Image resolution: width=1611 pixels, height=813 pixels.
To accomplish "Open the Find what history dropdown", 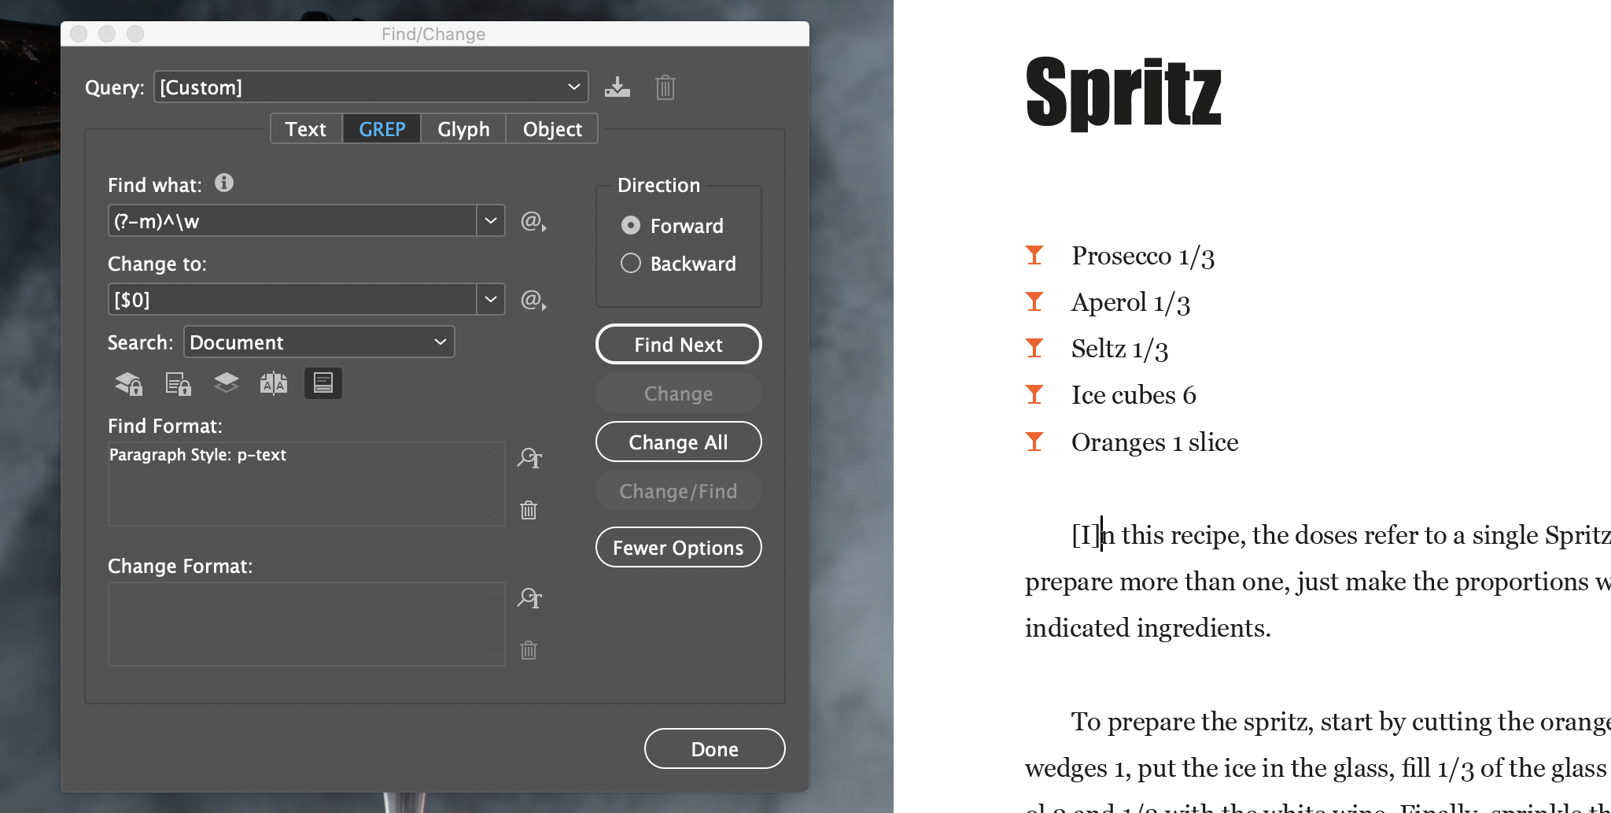I will pos(490,220).
